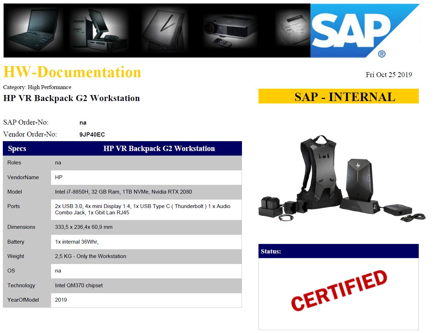Click the OS row label
Screen dimensions: 436x333
click(x=11, y=271)
